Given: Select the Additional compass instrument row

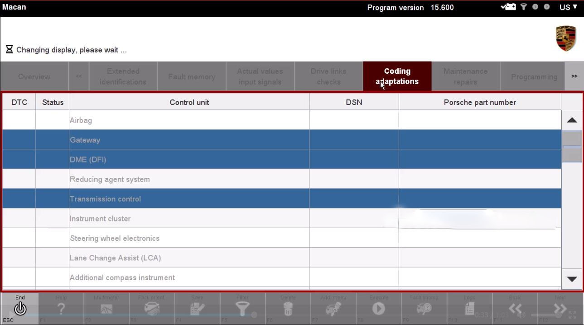Looking at the screenshot, I should pos(282,277).
